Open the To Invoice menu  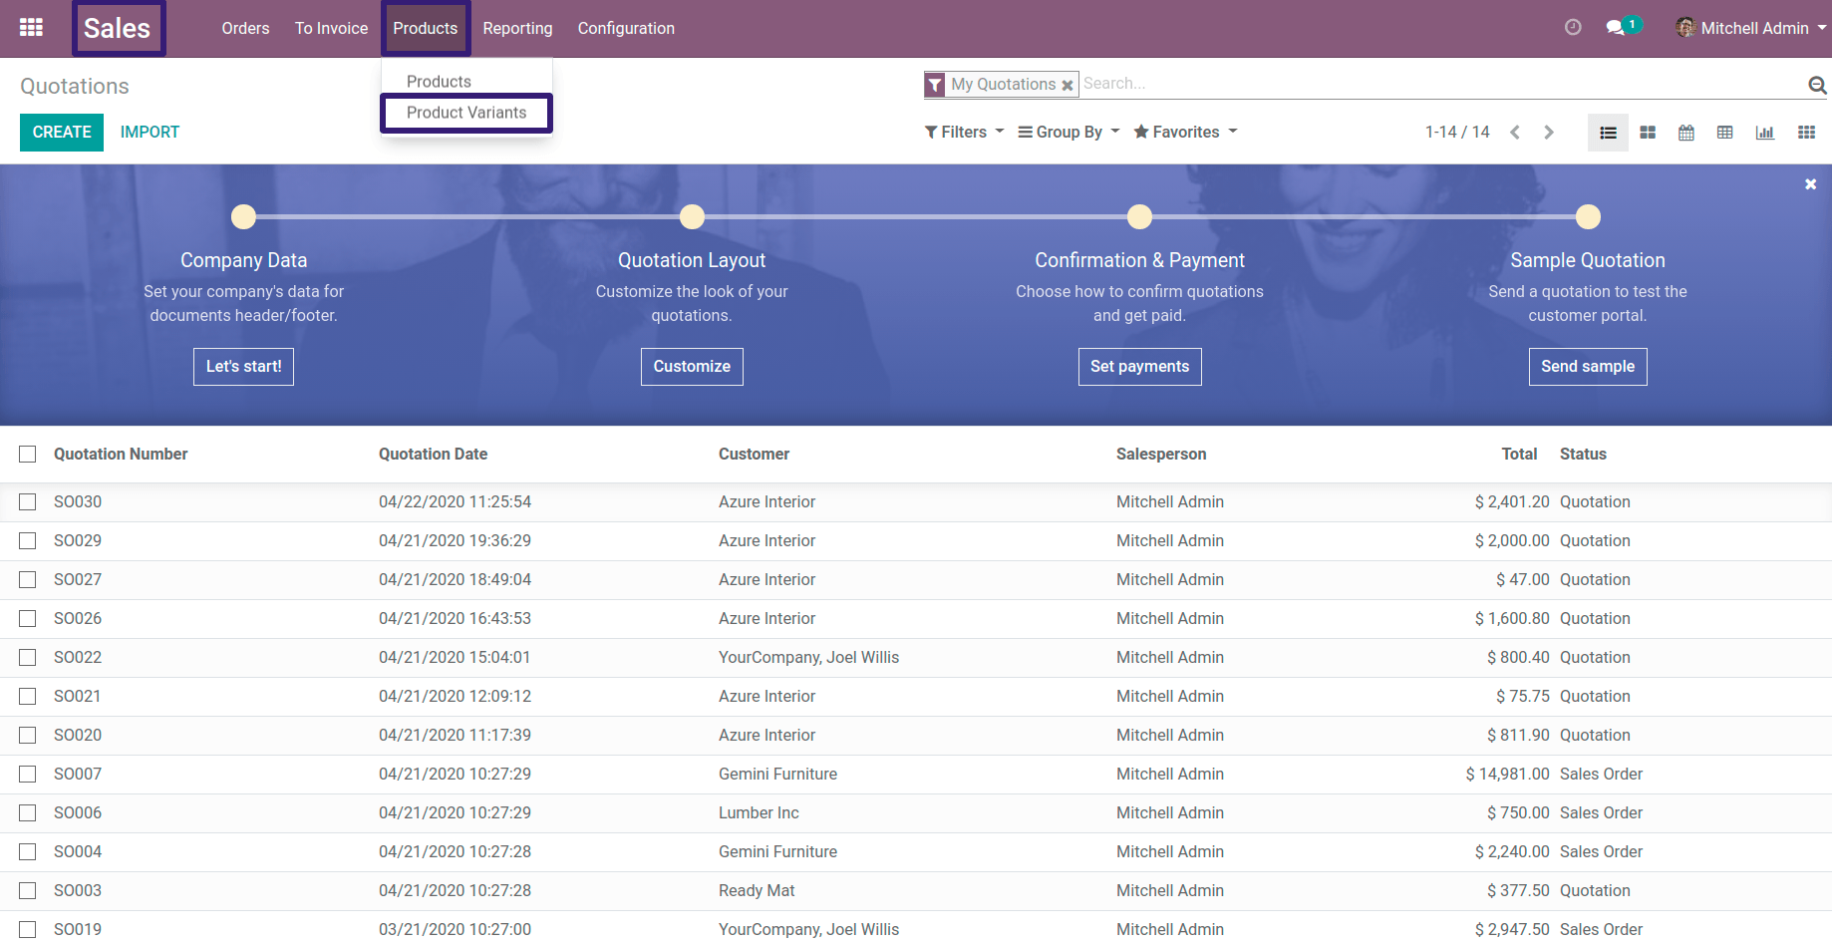331,28
